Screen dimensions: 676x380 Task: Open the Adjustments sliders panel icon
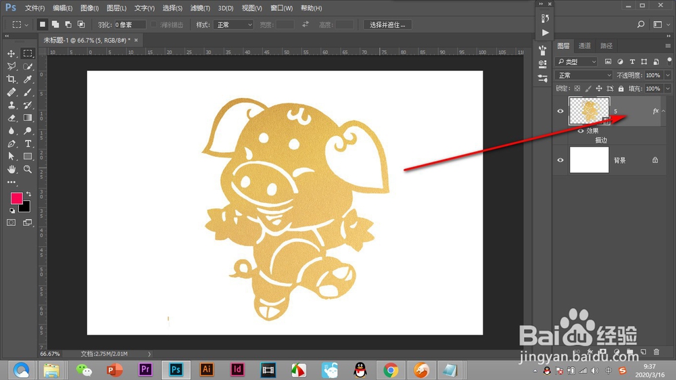pyautogui.click(x=543, y=78)
